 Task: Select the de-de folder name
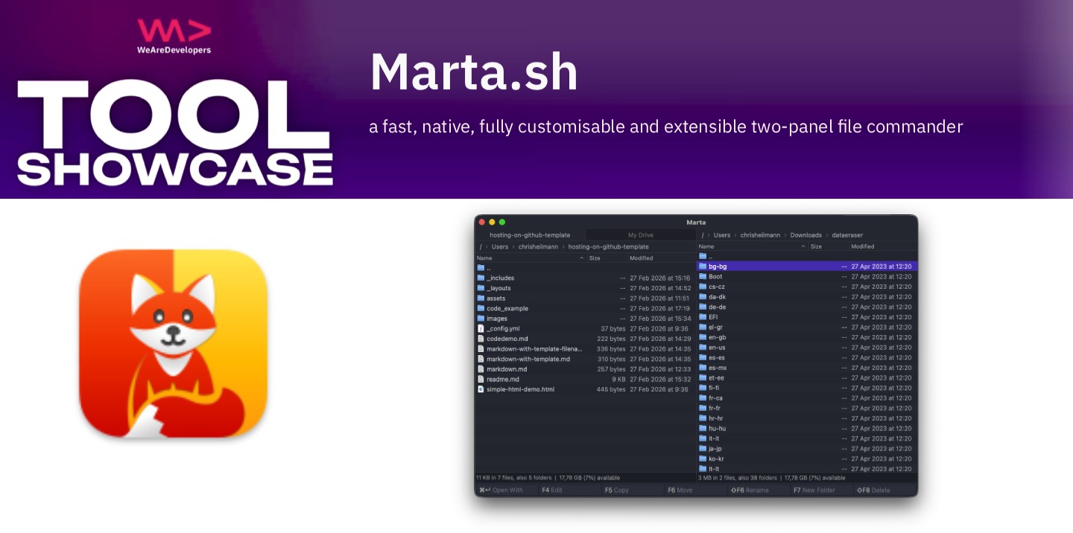[717, 307]
